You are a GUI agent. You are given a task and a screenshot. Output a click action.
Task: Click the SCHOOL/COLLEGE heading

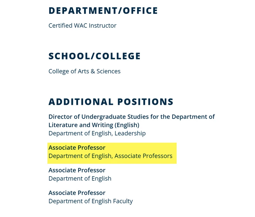94,56
